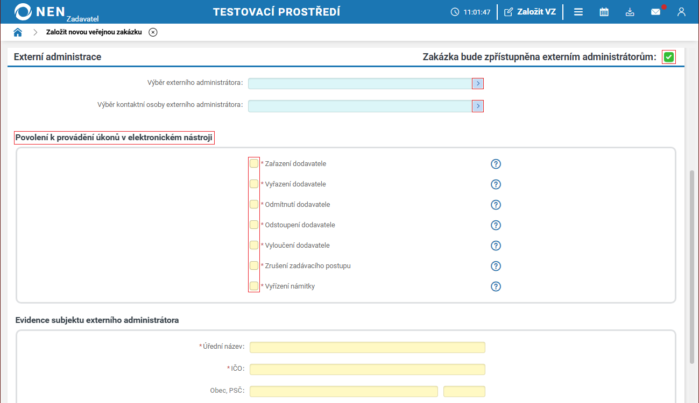Viewport: 699px width, 403px height.
Task: Show help for Zařazení dodavatele
Action: click(x=496, y=164)
